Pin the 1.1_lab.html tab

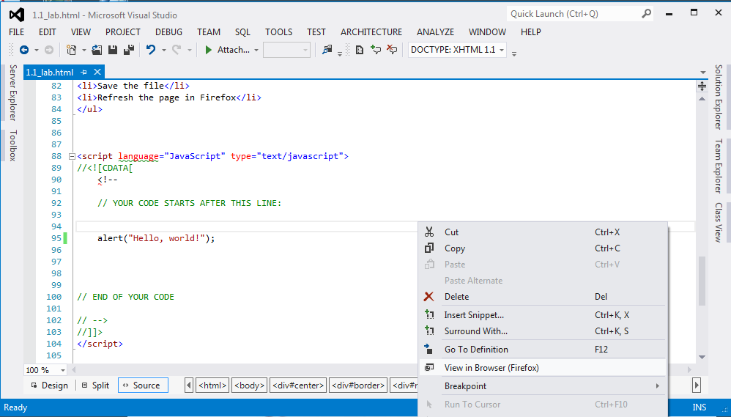84,73
